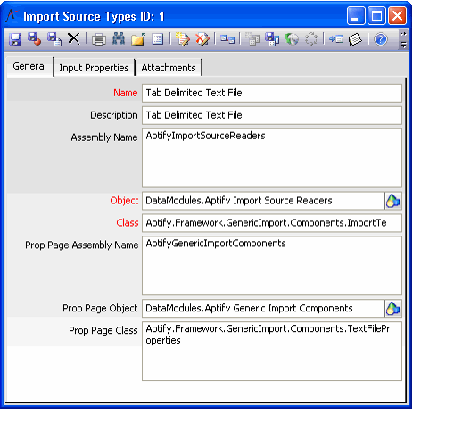
Task: Click the Print icon
Action: click(99, 39)
